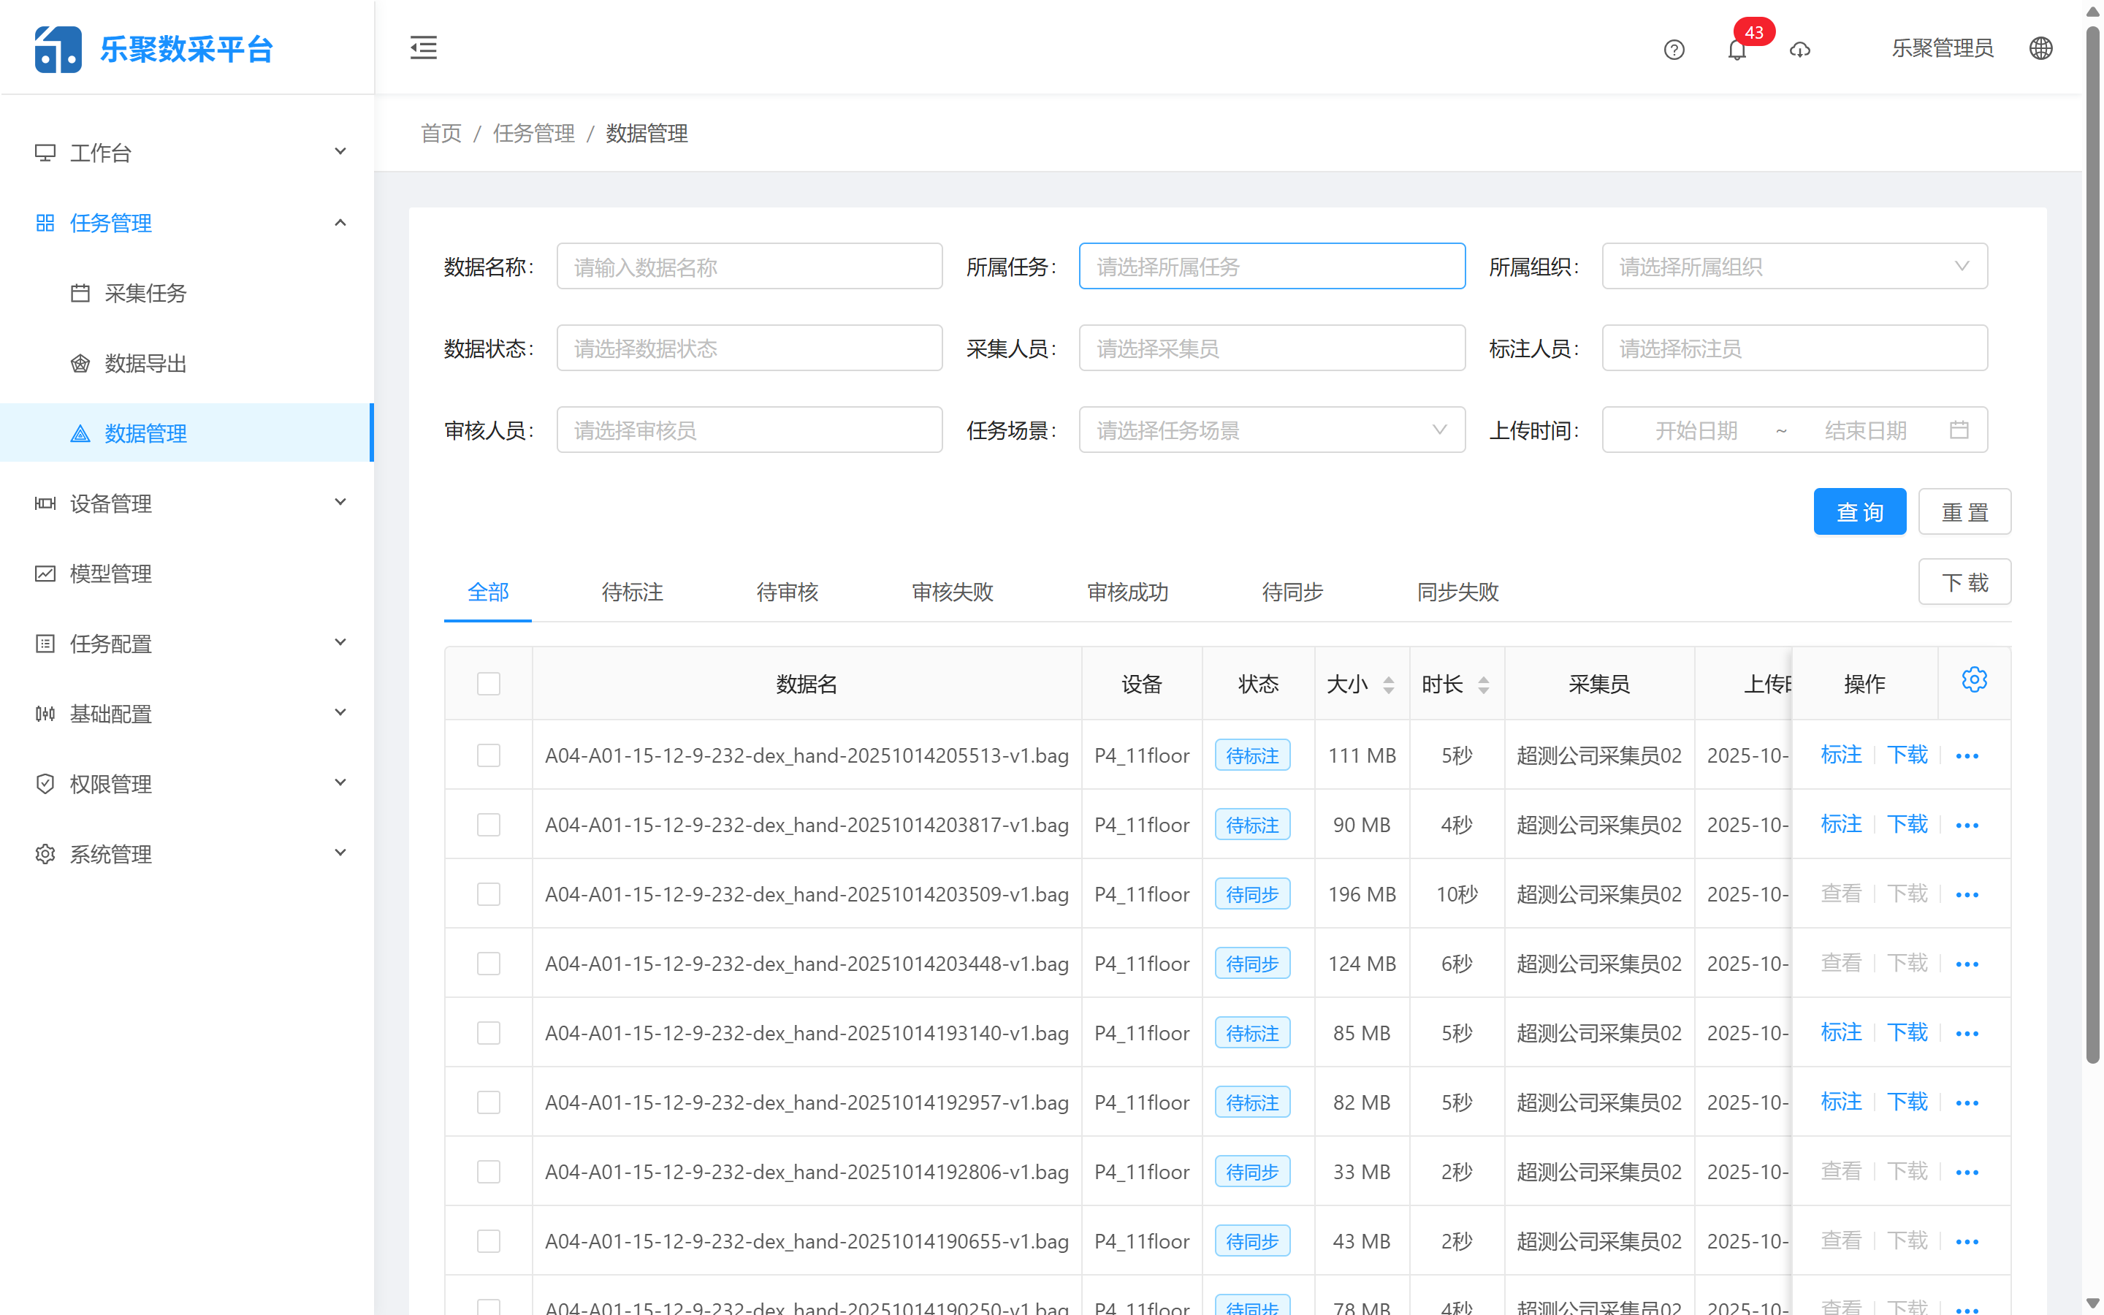Click the 数据名称 input field

pos(749,266)
